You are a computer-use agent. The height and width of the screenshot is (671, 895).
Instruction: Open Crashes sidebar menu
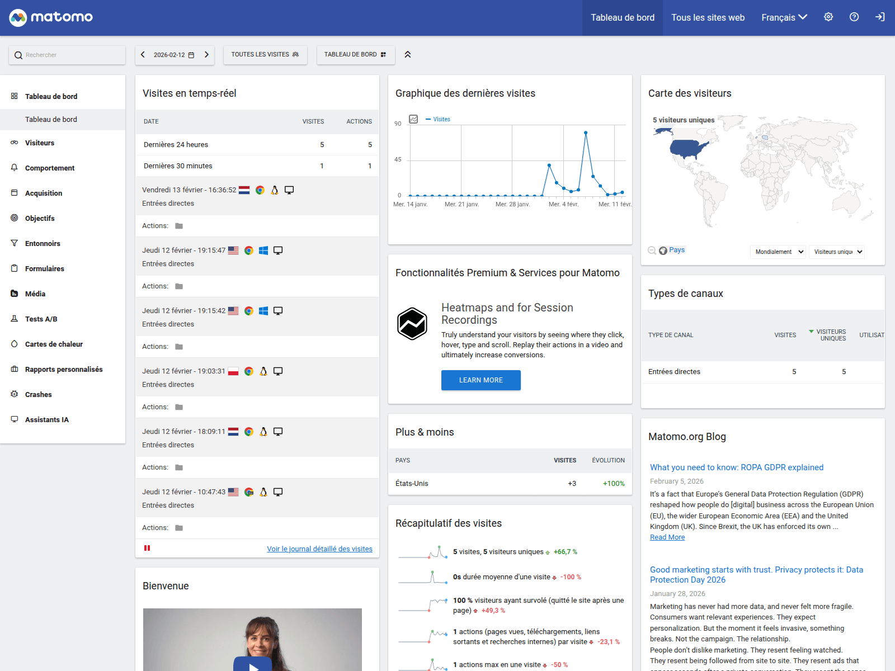[63, 394]
